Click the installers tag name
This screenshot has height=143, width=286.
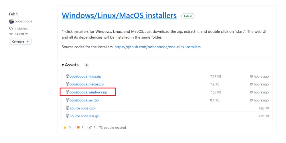21,29
